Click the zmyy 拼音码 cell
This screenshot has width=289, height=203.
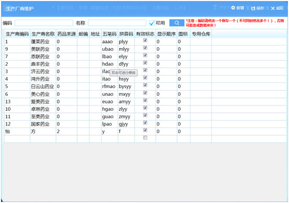(126, 117)
